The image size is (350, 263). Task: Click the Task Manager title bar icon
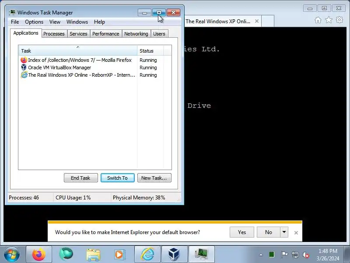(x=12, y=12)
